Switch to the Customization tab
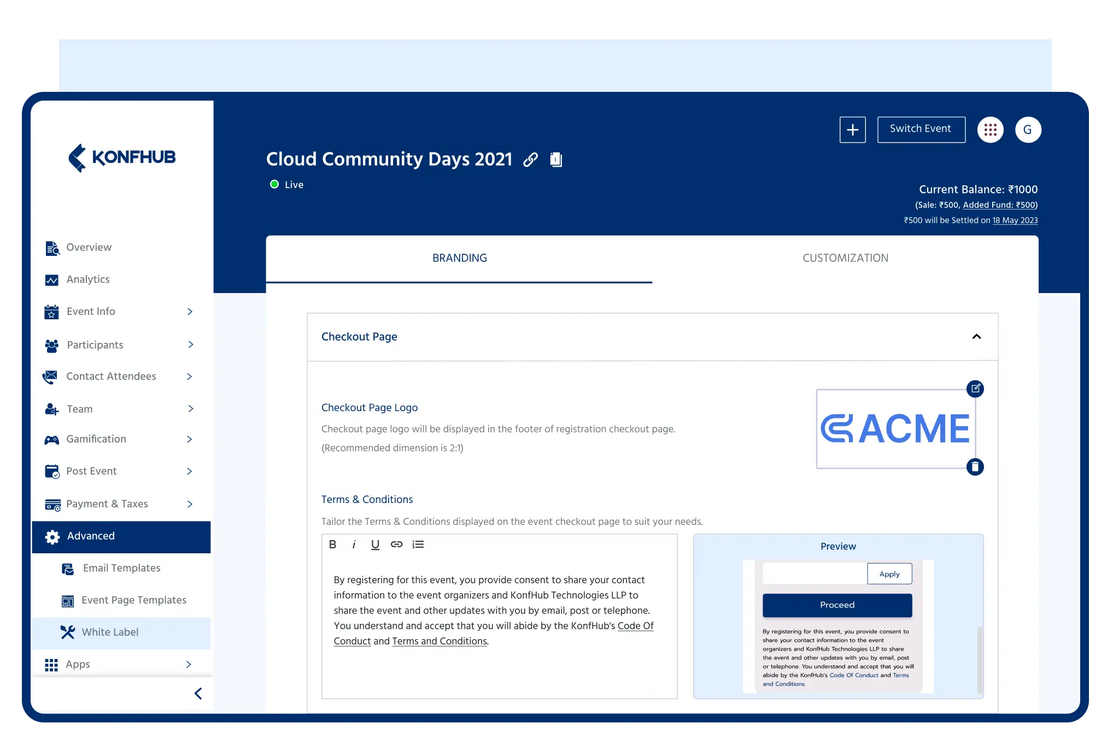 click(845, 258)
